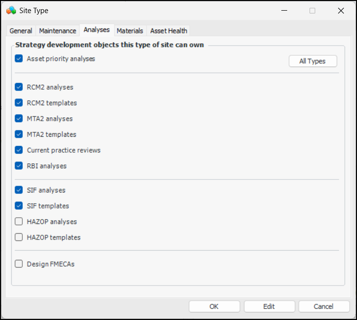Click the Edit button
The width and height of the screenshot is (357, 320).
coord(269,306)
